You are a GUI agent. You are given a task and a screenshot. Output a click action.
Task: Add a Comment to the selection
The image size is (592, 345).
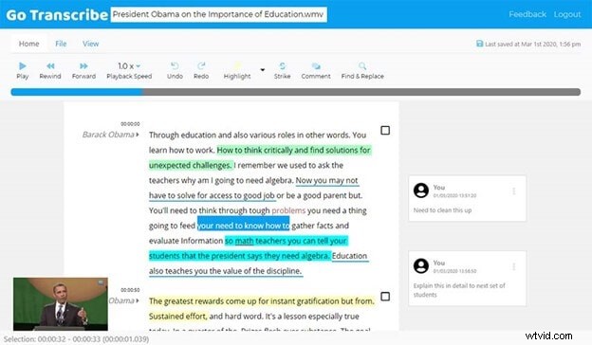coord(316,71)
